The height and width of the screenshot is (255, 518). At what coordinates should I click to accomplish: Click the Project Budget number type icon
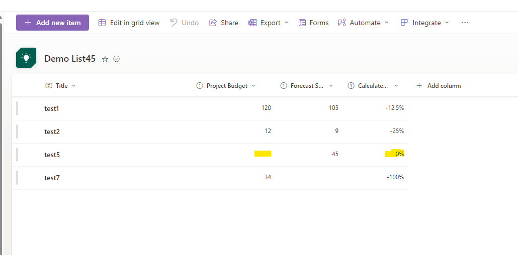pos(200,86)
